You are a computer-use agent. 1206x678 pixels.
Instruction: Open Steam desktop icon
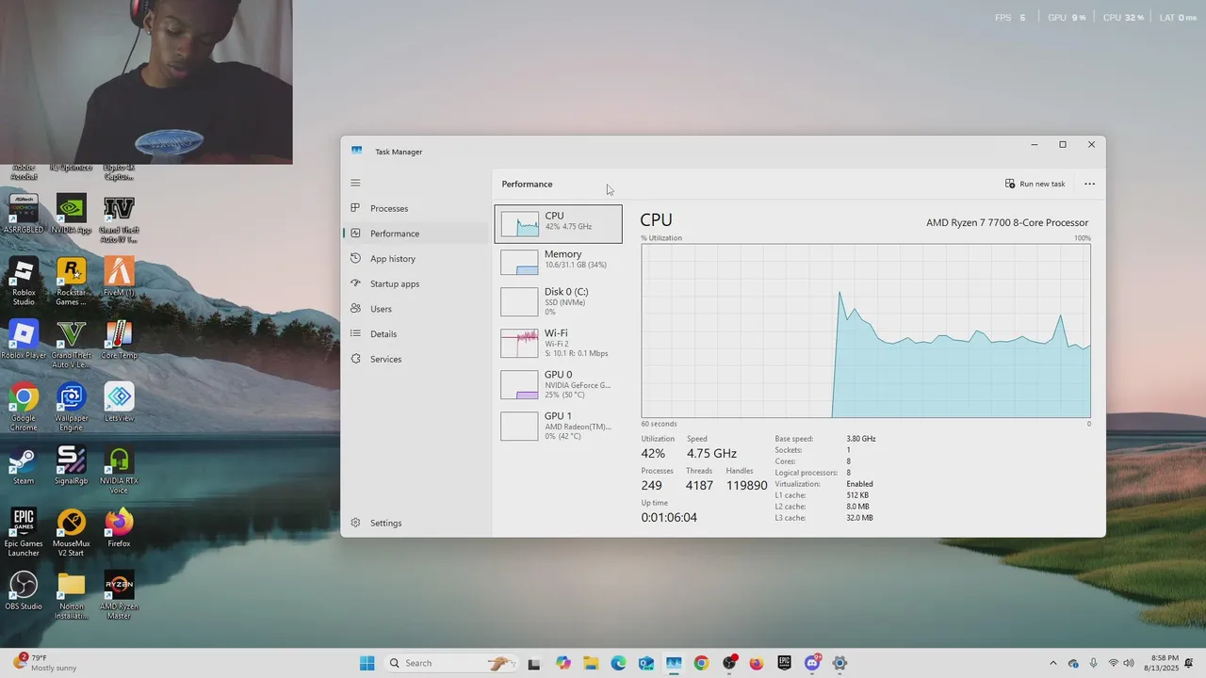[x=24, y=465]
